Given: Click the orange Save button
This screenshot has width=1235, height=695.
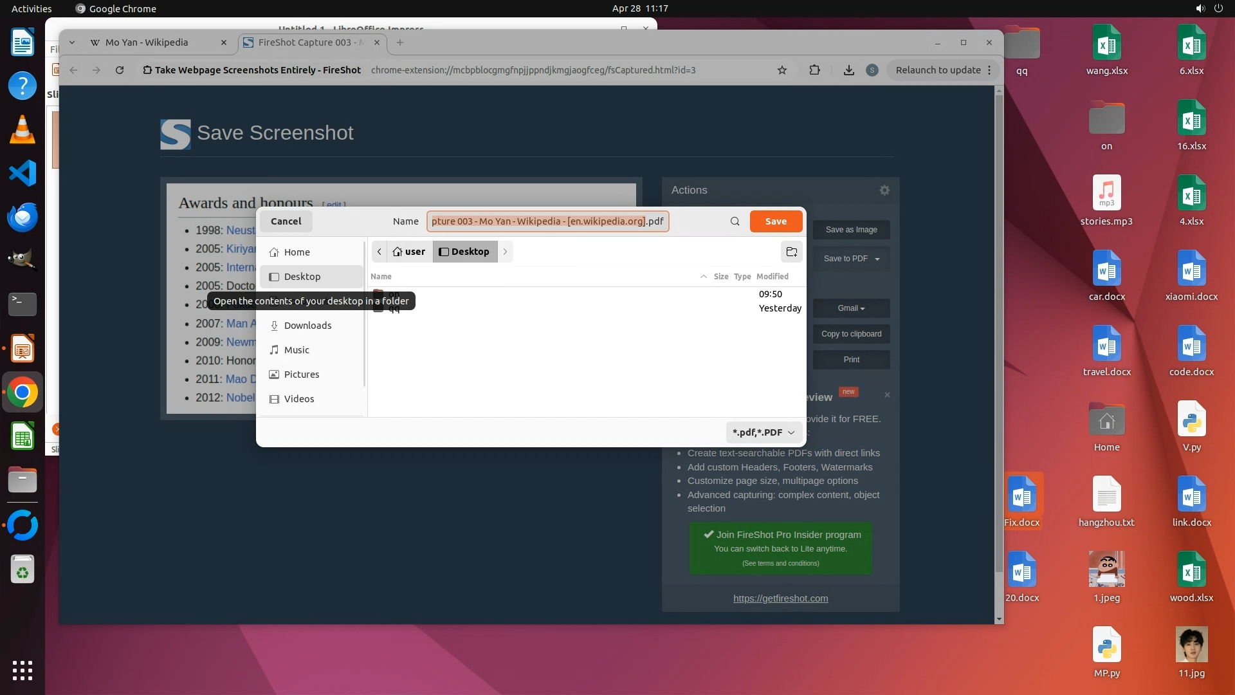Looking at the screenshot, I should click(776, 221).
